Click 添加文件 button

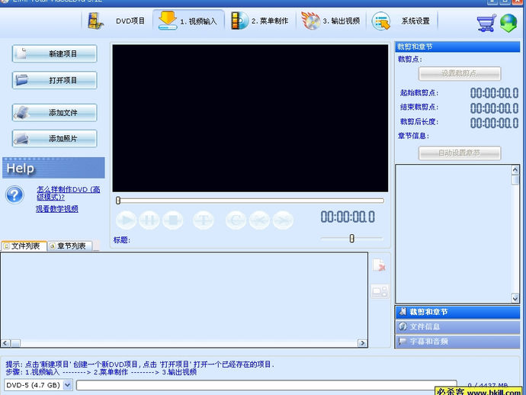click(55, 112)
